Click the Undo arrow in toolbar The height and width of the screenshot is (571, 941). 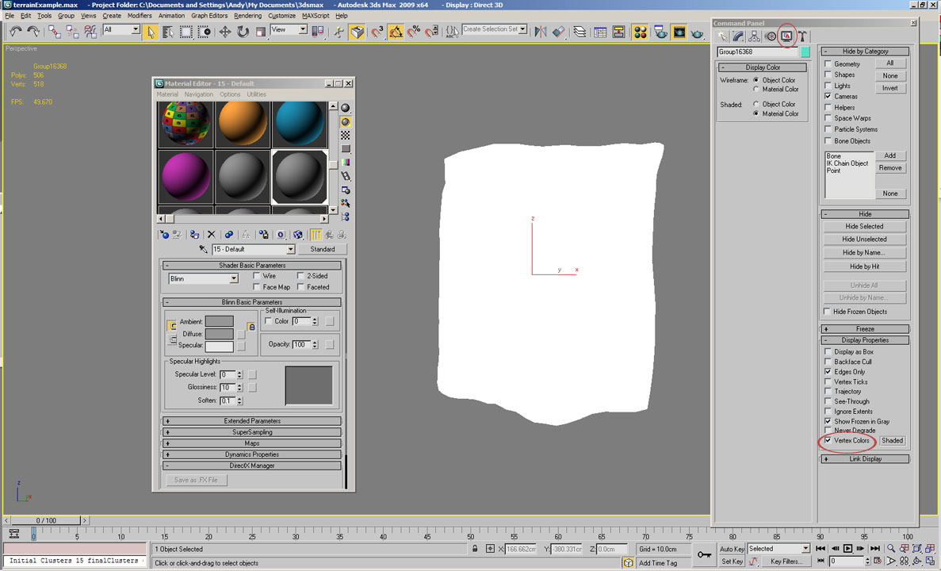click(16, 32)
